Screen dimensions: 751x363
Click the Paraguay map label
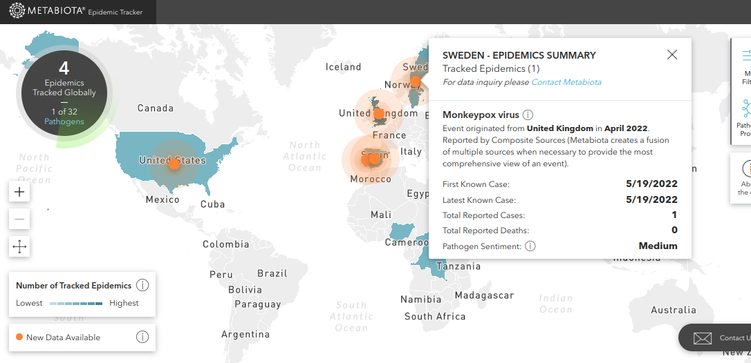pos(258,304)
